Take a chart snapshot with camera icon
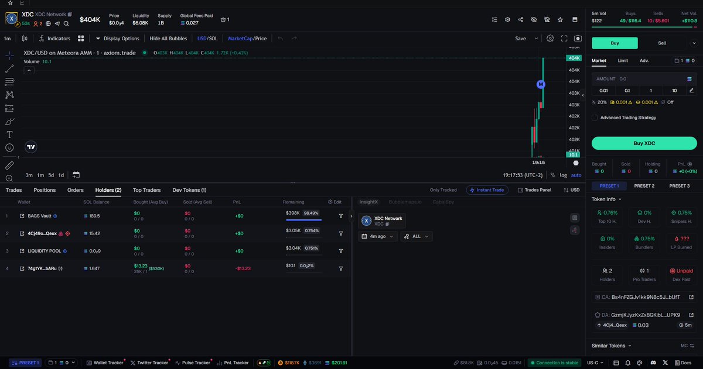 point(578,39)
